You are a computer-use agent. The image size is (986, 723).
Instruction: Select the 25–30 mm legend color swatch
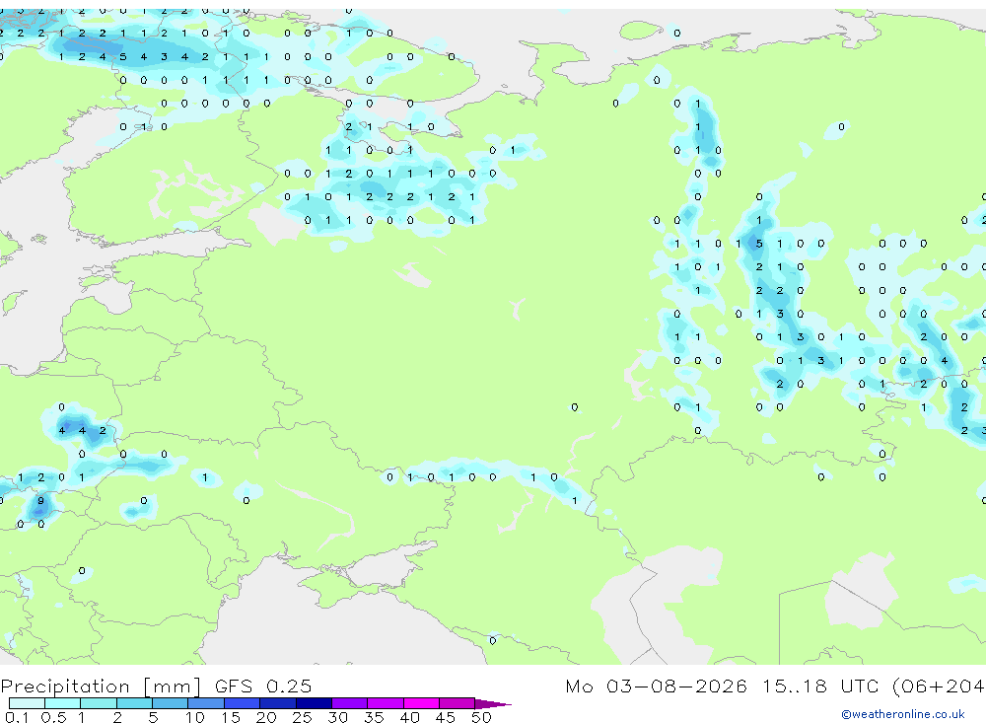coord(314,703)
